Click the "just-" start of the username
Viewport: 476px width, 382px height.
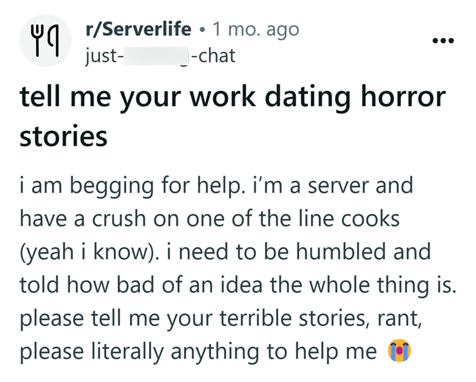pos(104,56)
